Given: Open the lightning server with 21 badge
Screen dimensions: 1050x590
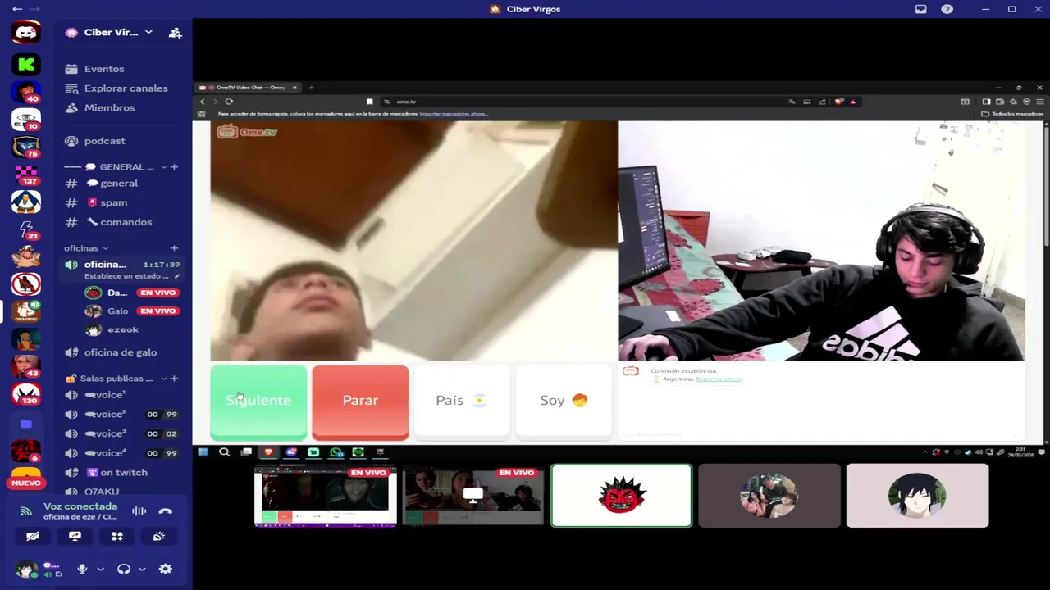Looking at the screenshot, I should [26, 229].
